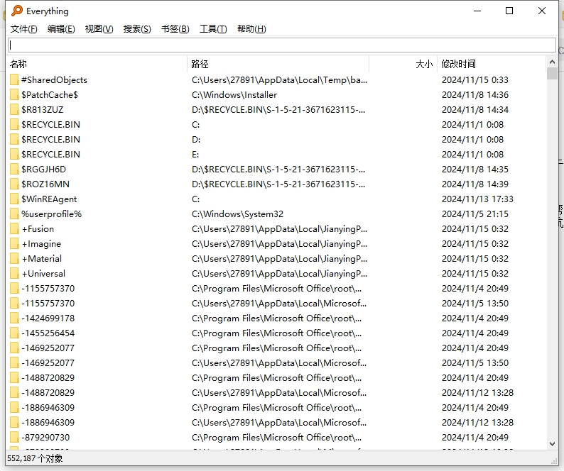Click the scrollbar down arrow
564x471 pixels.
[x=552, y=444]
